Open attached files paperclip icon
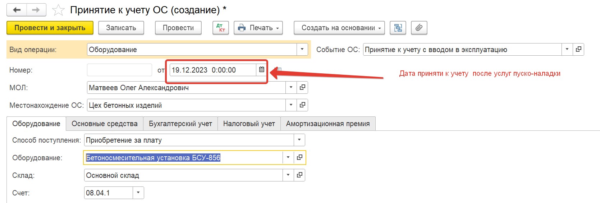Viewport: 600px width, 203px height. 419,28
